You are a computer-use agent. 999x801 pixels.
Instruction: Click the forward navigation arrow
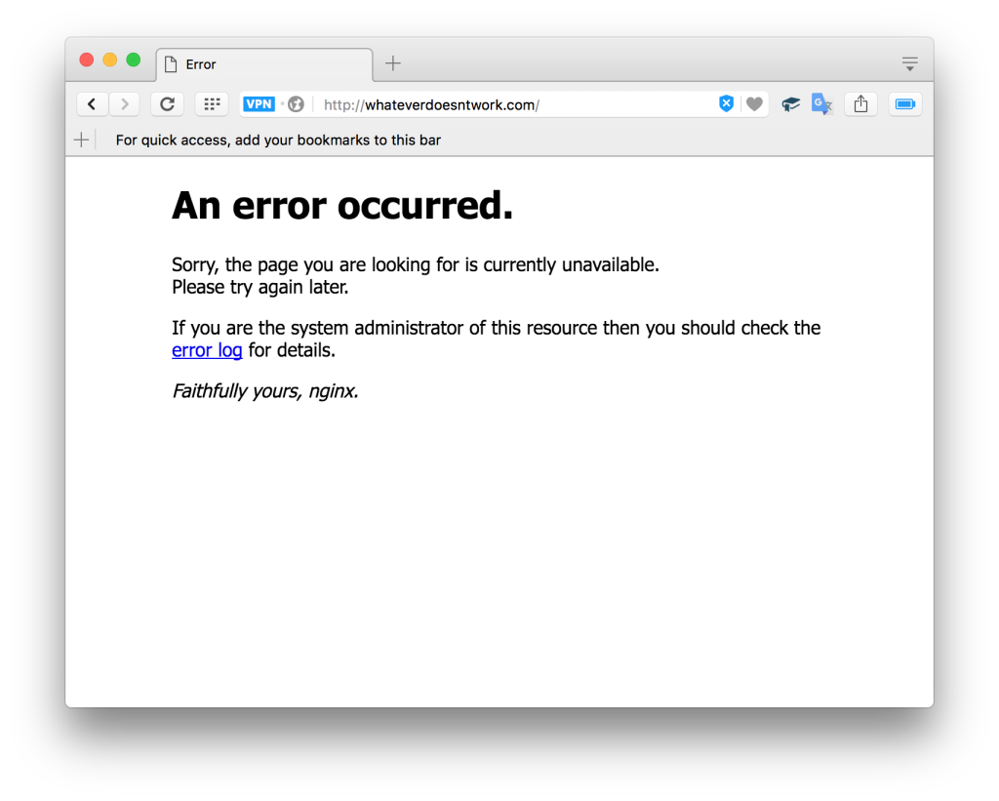[124, 103]
